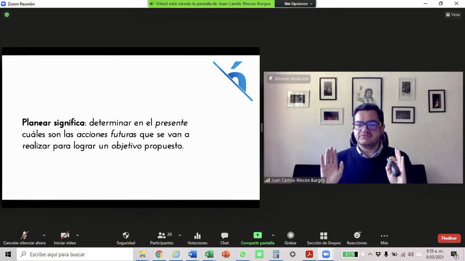Open the Wi-Fi network tray icon
465x261 pixels.
tap(403, 254)
